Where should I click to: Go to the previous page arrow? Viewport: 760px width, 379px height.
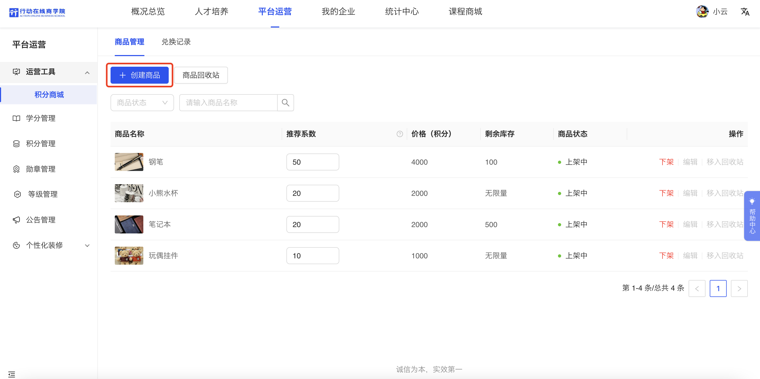point(697,289)
